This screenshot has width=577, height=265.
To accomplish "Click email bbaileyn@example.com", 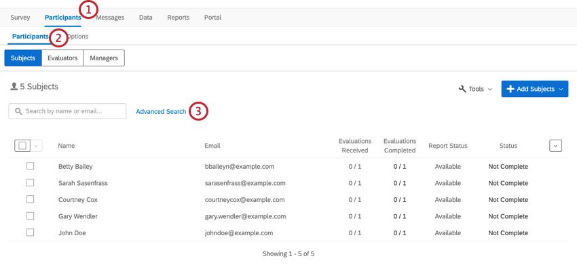I will (x=240, y=167).
